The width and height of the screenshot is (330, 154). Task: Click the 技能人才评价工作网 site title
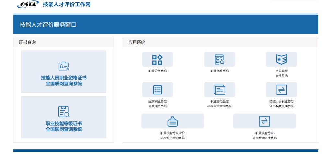pos(67,5)
